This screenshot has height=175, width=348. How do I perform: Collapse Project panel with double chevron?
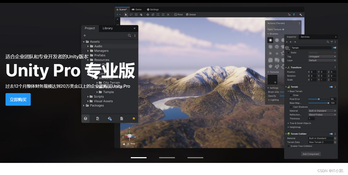point(134,28)
